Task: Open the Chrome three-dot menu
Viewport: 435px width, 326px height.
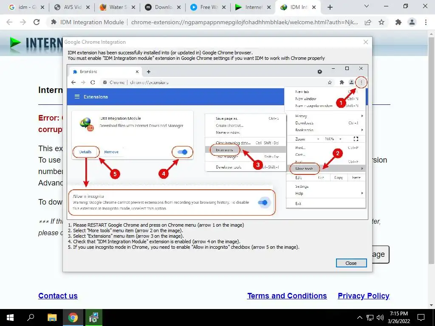Action: pyautogui.click(x=426, y=22)
